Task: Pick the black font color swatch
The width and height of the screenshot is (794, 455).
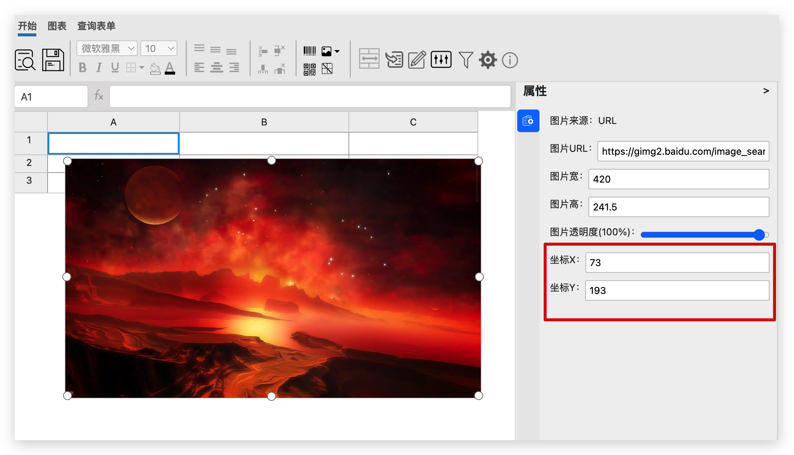Action: [x=170, y=68]
